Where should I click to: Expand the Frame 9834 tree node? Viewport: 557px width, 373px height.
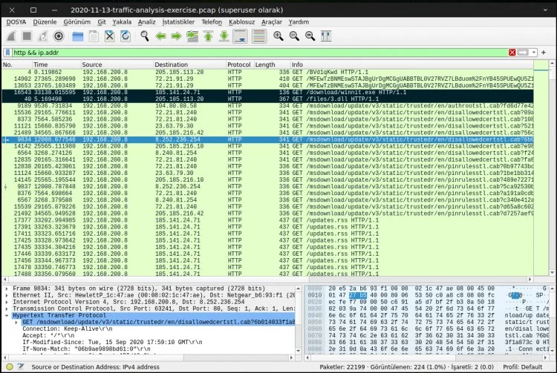[7, 288]
